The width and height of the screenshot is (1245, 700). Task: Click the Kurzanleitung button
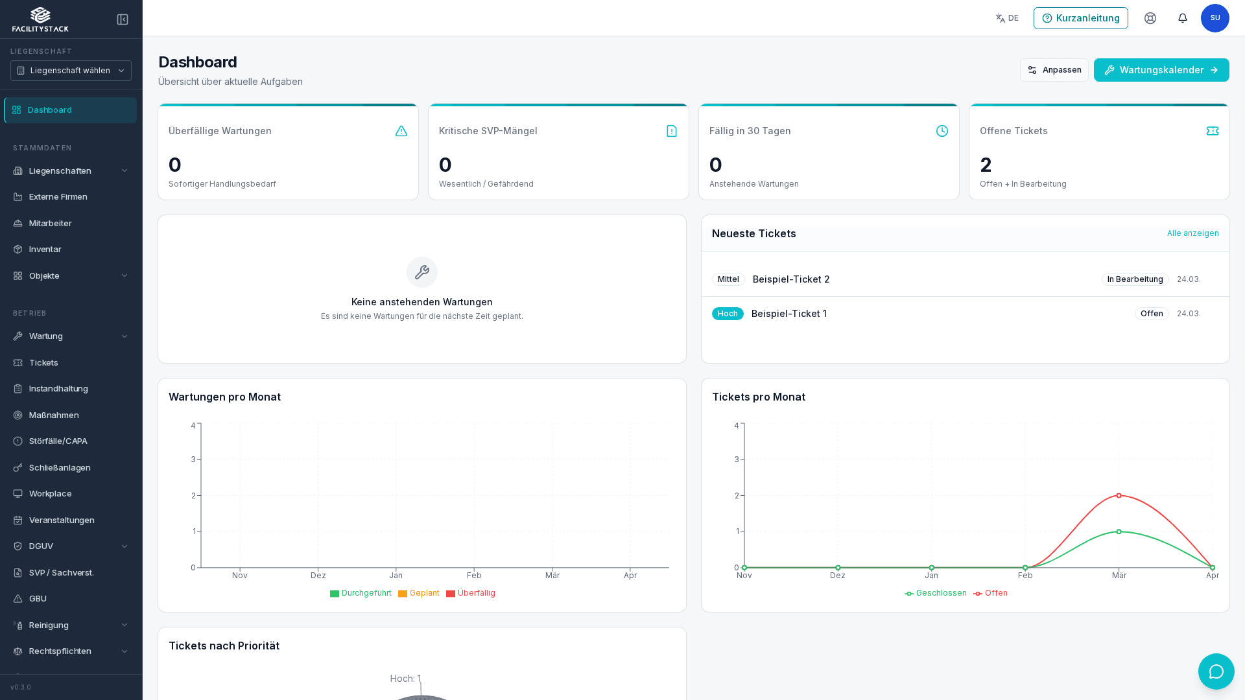pyautogui.click(x=1080, y=18)
